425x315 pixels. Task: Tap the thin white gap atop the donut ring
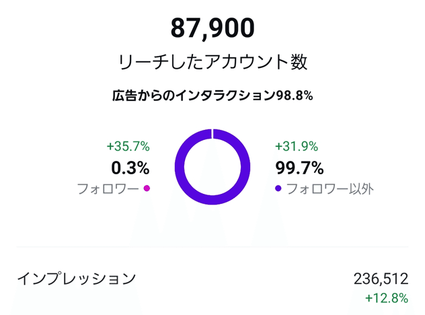(x=212, y=134)
